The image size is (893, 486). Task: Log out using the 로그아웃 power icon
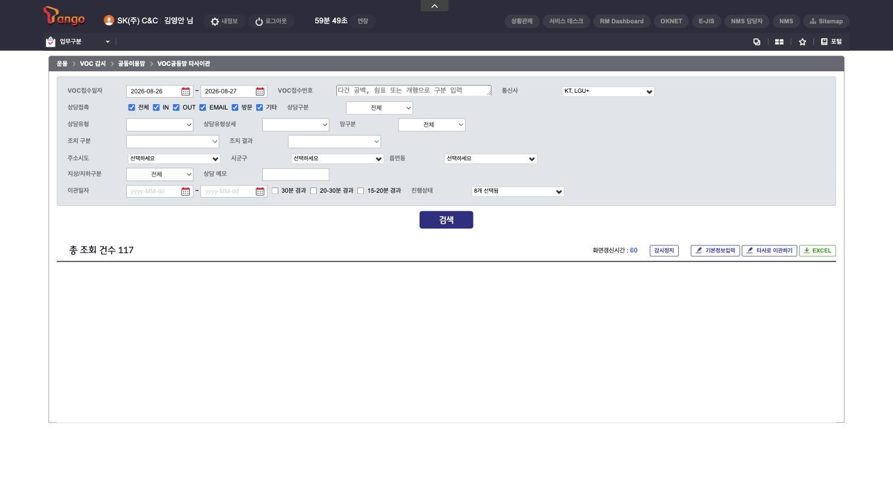click(x=271, y=21)
